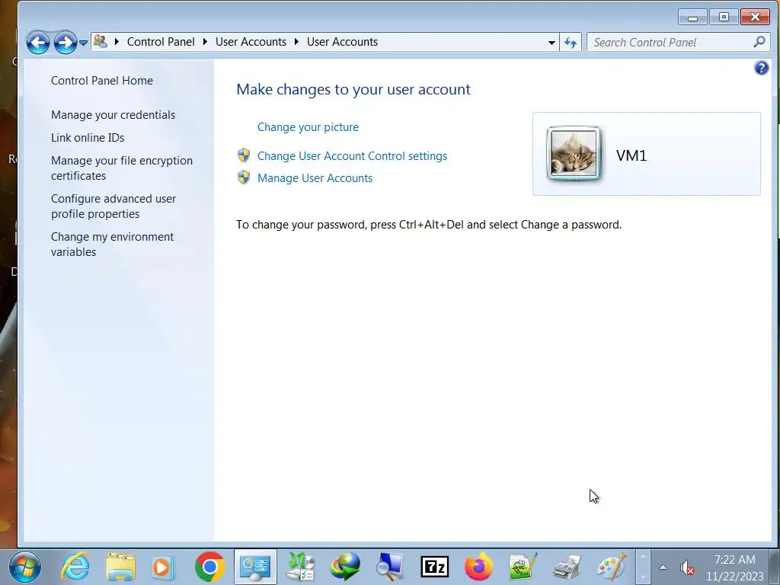
Task: Expand the arrow before Control Panel breadcrumb
Action: coord(117,42)
